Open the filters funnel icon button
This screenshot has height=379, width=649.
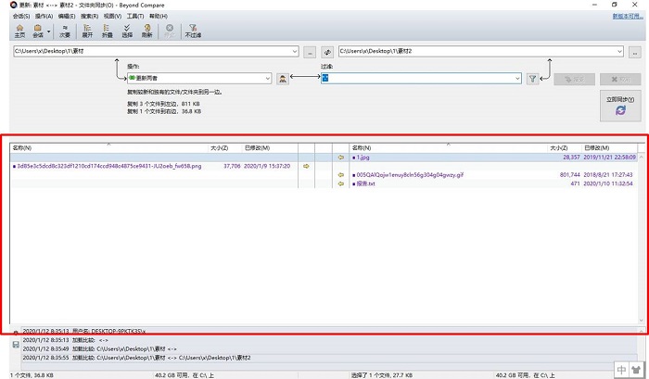(532, 80)
